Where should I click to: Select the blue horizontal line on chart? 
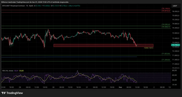pyautogui.click(x=69, y=57)
